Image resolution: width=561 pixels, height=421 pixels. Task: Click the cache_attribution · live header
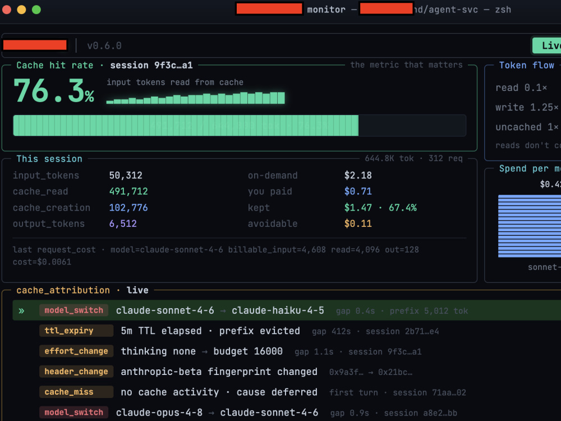click(82, 290)
